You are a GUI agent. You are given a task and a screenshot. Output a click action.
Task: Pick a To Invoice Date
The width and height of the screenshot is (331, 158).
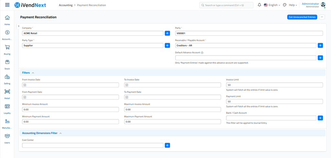(x=173, y=85)
